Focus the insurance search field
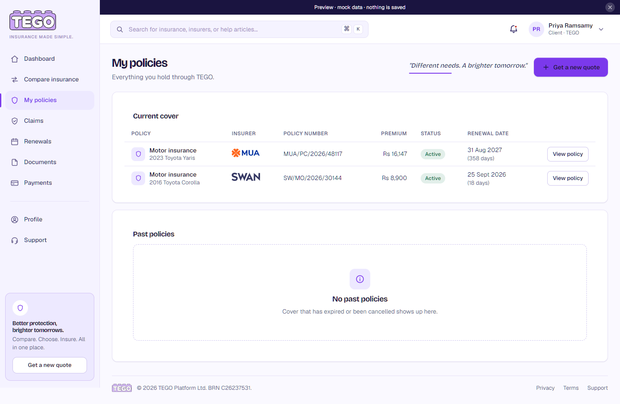Screen dimensions: 620x404 (239, 29)
